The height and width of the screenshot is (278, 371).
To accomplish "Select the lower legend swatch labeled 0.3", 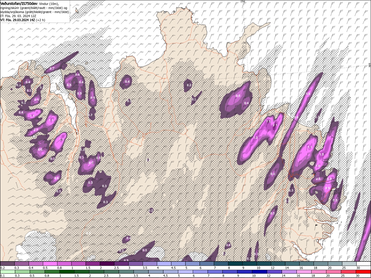I will tap(22, 272).
